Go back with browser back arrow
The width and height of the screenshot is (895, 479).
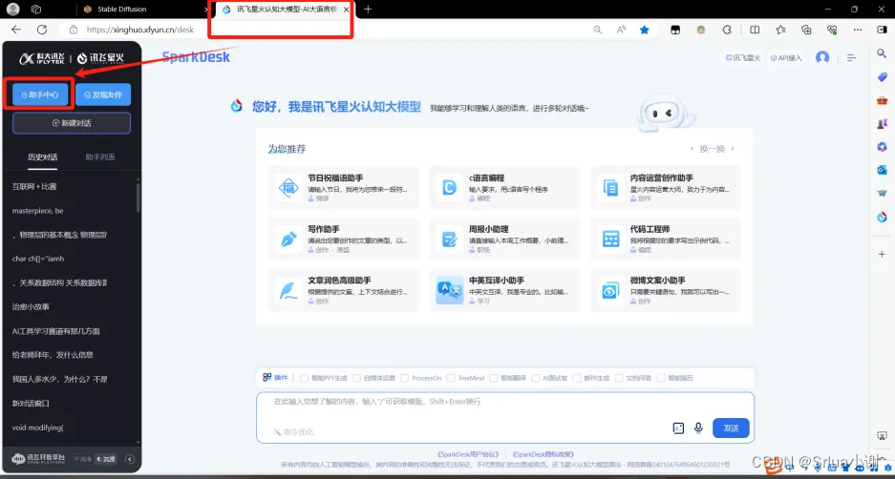(x=16, y=30)
